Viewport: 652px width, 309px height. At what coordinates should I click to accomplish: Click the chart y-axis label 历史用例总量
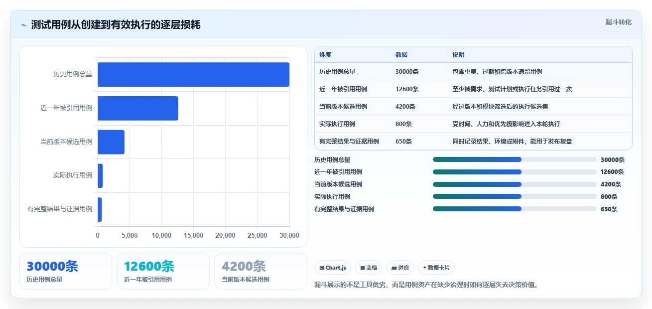tap(73, 74)
